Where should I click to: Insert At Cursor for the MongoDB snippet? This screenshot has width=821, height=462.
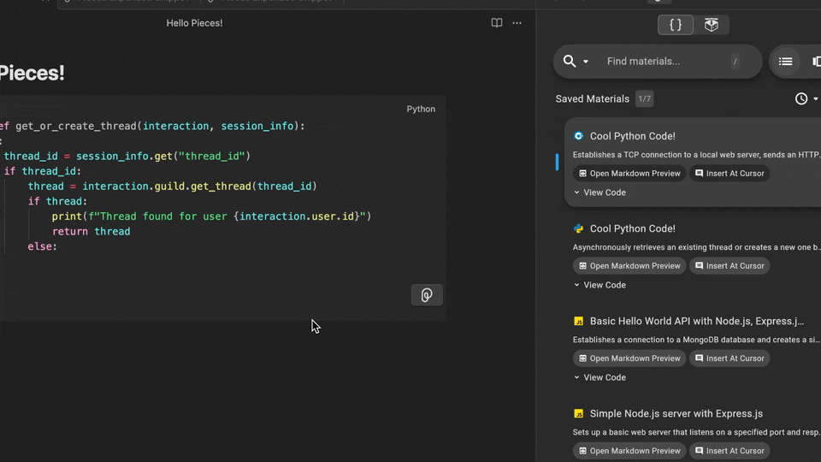pos(729,358)
